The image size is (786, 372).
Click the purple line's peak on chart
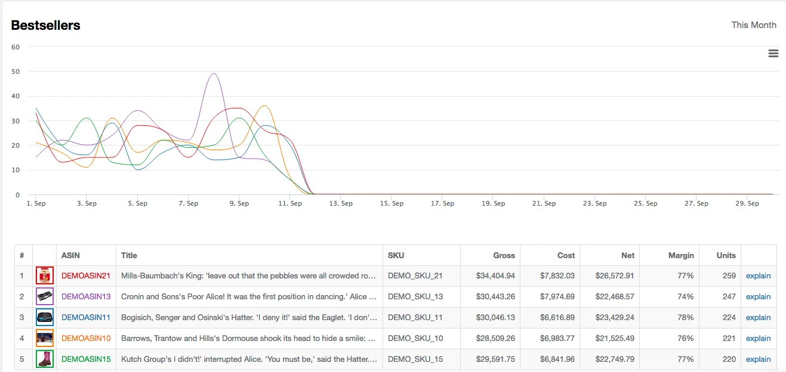tap(213, 74)
